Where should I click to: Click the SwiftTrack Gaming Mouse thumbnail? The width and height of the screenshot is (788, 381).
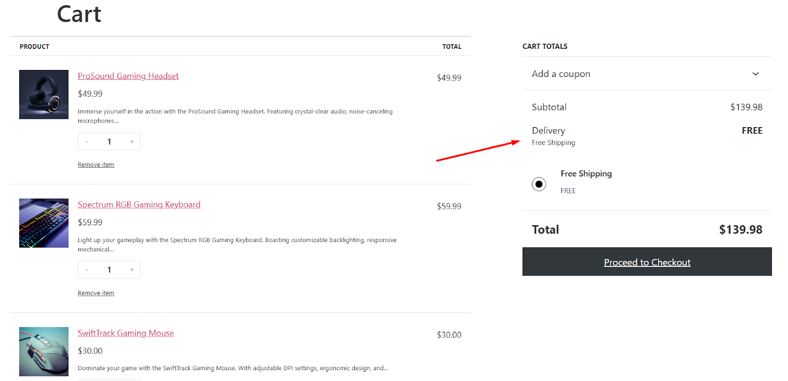(44, 352)
